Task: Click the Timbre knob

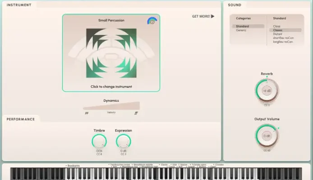Action: [99, 142]
